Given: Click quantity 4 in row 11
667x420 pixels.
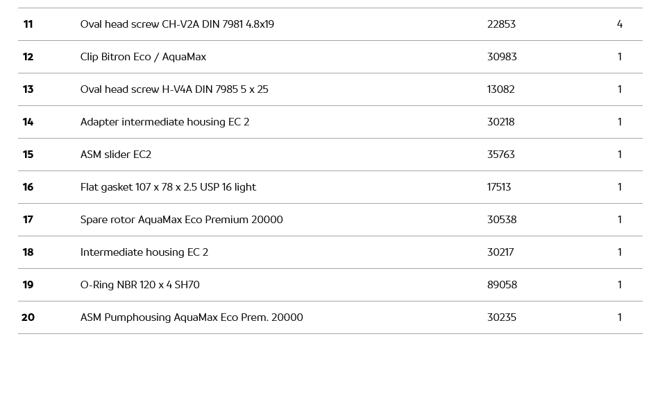Looking at the screenshot, I should coord(620,24).
